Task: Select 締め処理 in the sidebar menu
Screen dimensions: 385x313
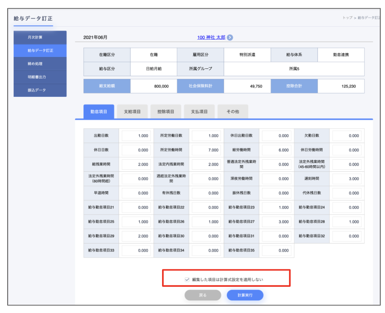Action: point(40,64)
